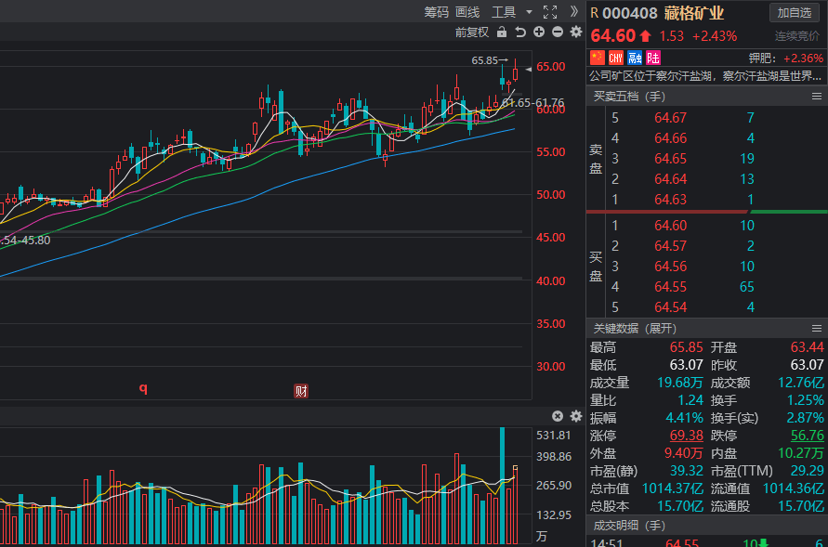Click the lock icon beside 前复权
Screen dimensions: 828x547
502,32
